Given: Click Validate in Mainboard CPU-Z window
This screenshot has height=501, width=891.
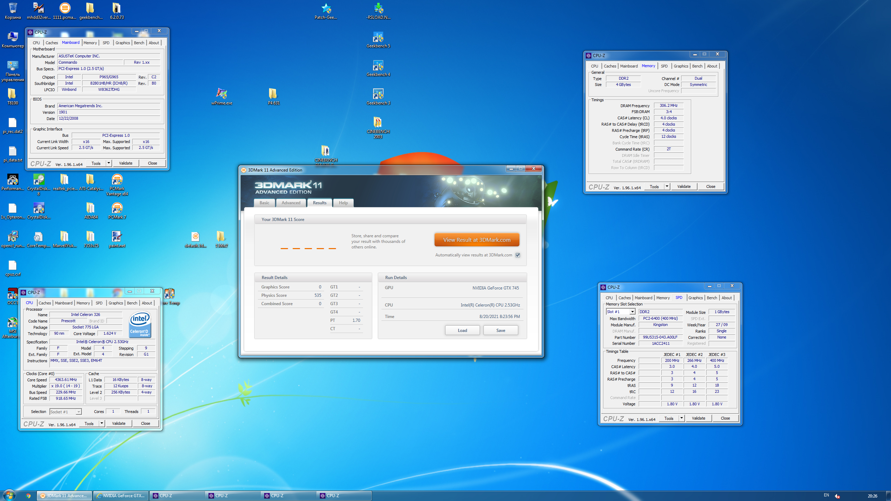Looking at the screenshot, I should click(126, 163).
